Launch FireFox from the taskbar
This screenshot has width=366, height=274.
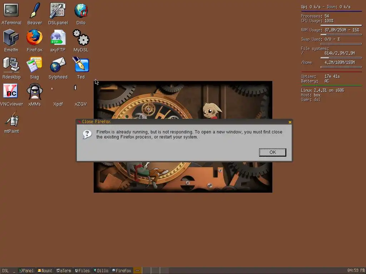coord(122,270)
